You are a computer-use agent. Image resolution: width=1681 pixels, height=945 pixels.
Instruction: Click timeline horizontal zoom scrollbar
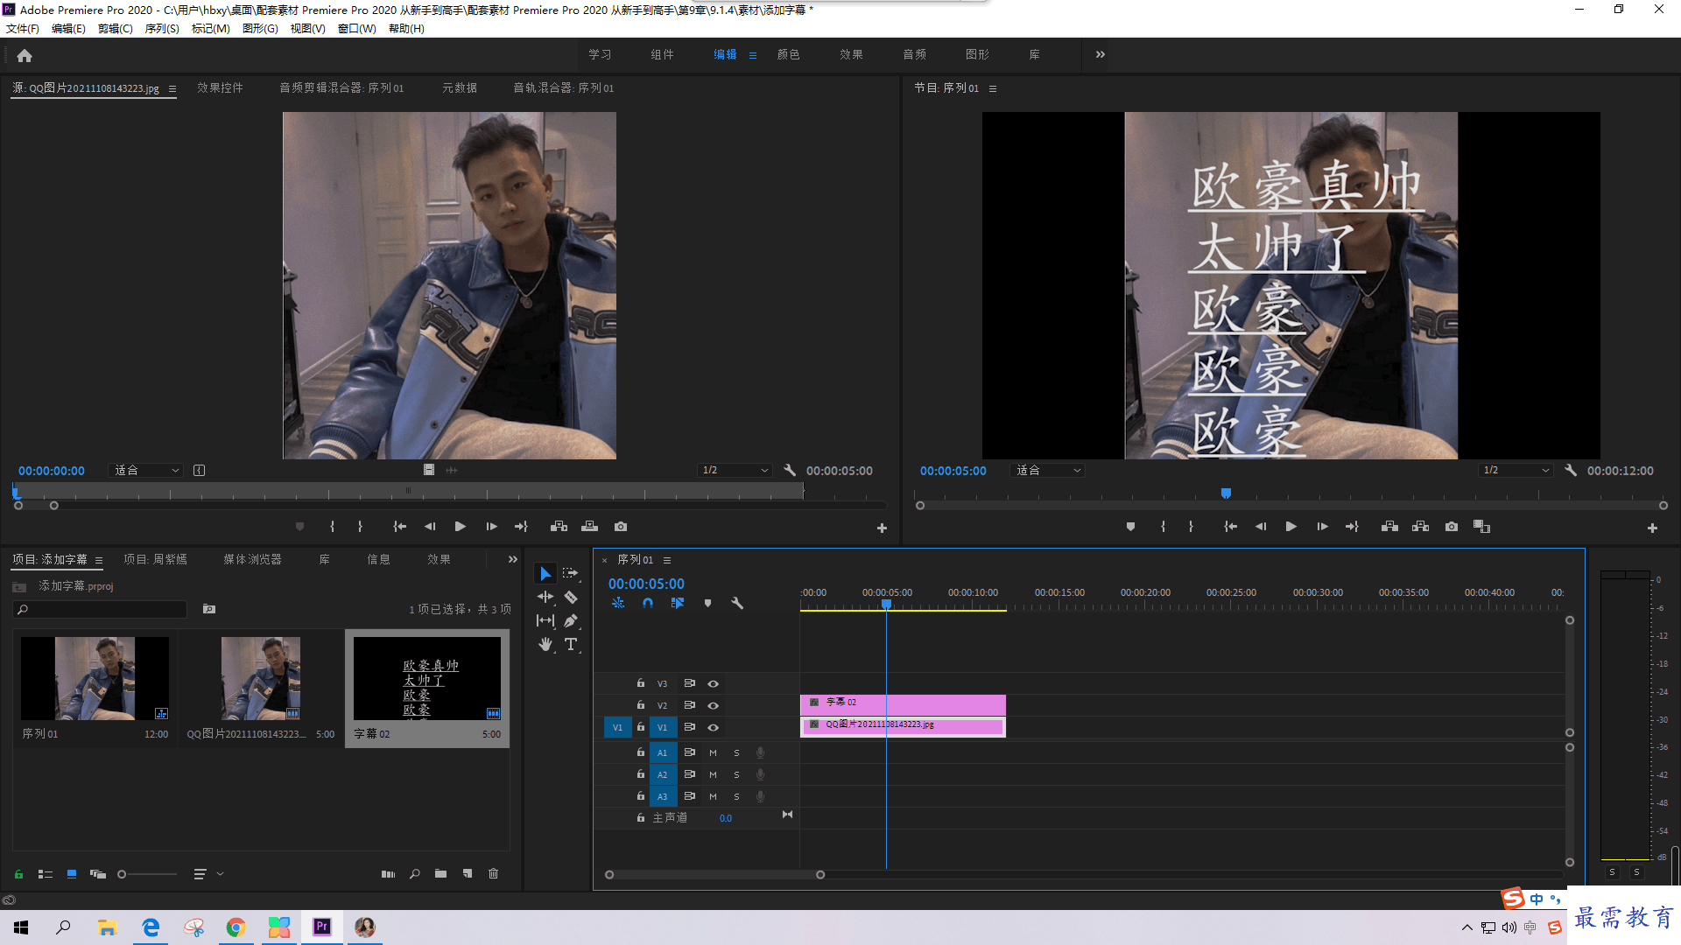714,874
